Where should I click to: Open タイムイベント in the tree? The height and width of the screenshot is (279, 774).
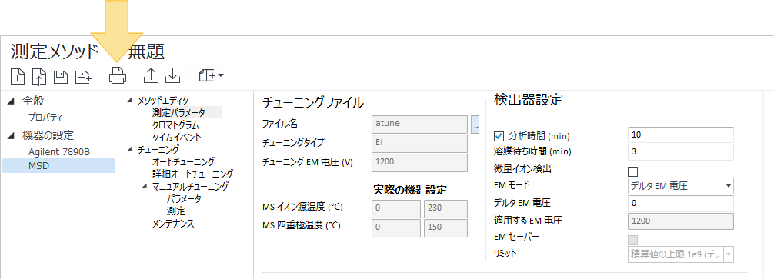point(176,137)
